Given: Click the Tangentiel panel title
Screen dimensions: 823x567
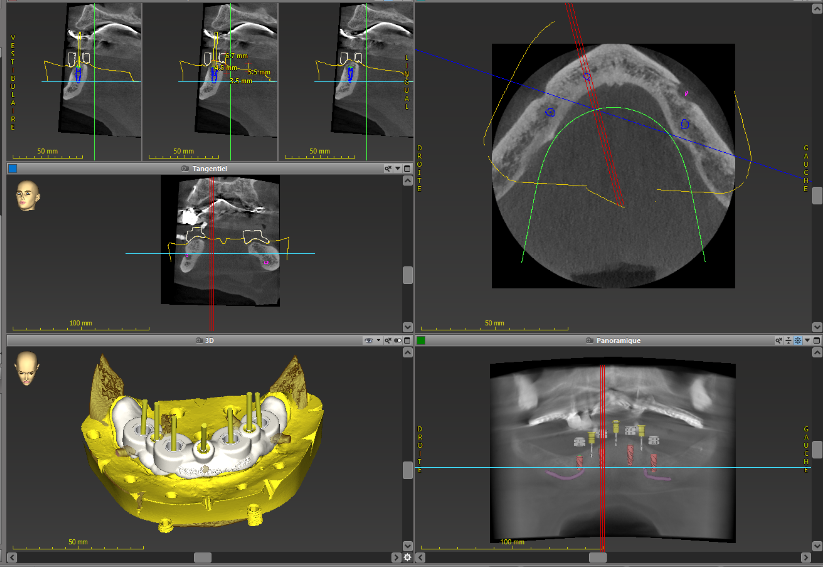Looking at the screenshot, I should point(210,169).
